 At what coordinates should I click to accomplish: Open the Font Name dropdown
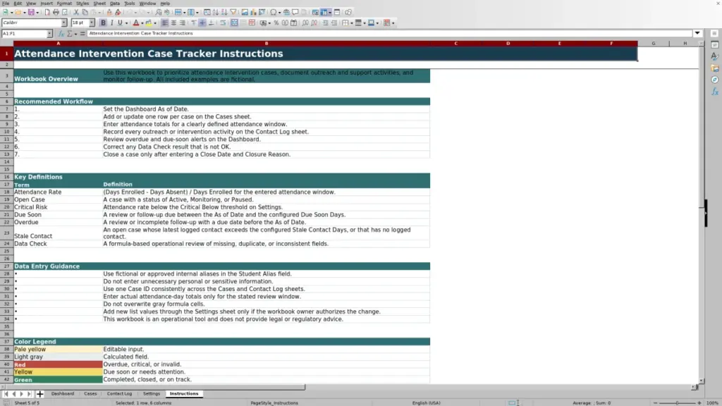[63, 23]
